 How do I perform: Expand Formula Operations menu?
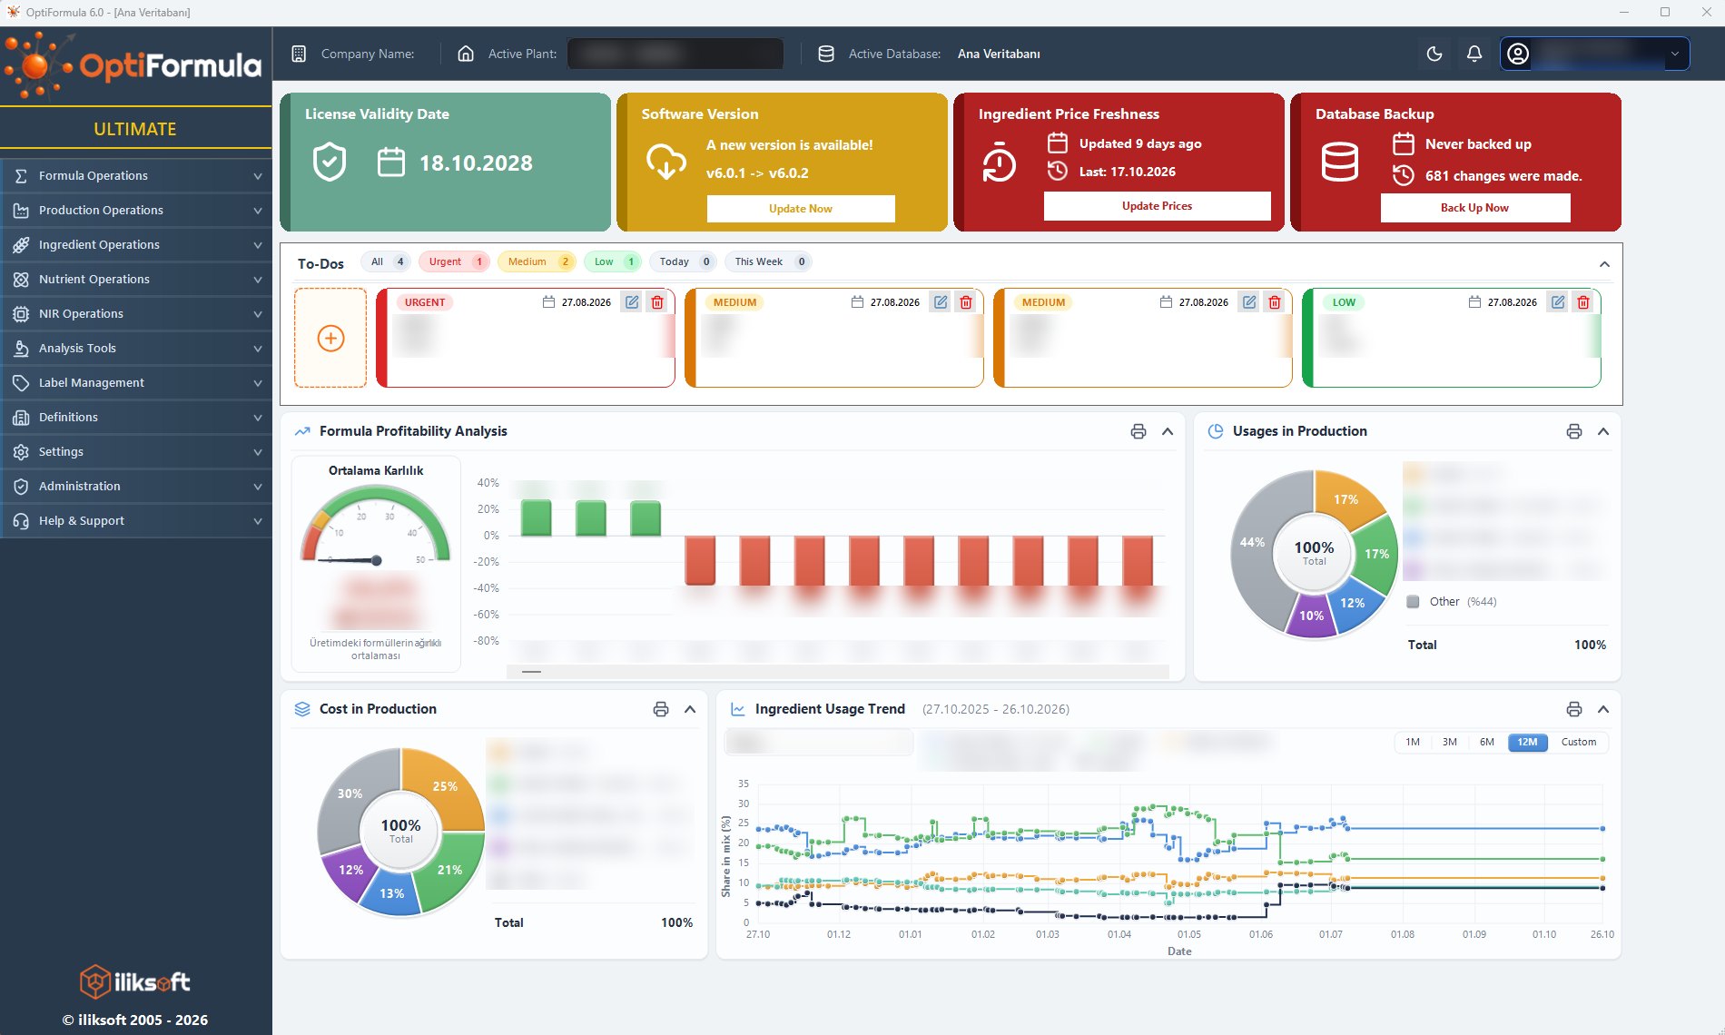[136, 175]
